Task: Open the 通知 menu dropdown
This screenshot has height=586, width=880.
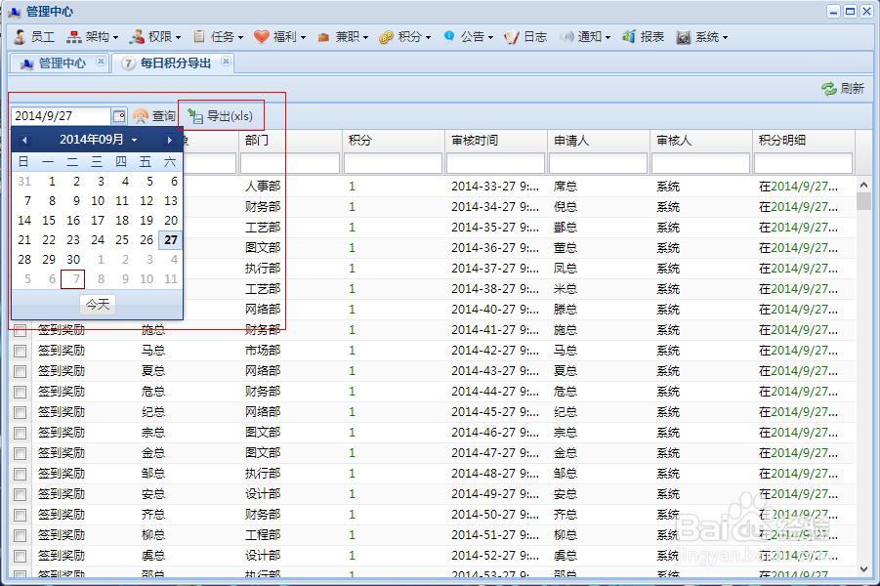Action: click(x=585, y=37)
